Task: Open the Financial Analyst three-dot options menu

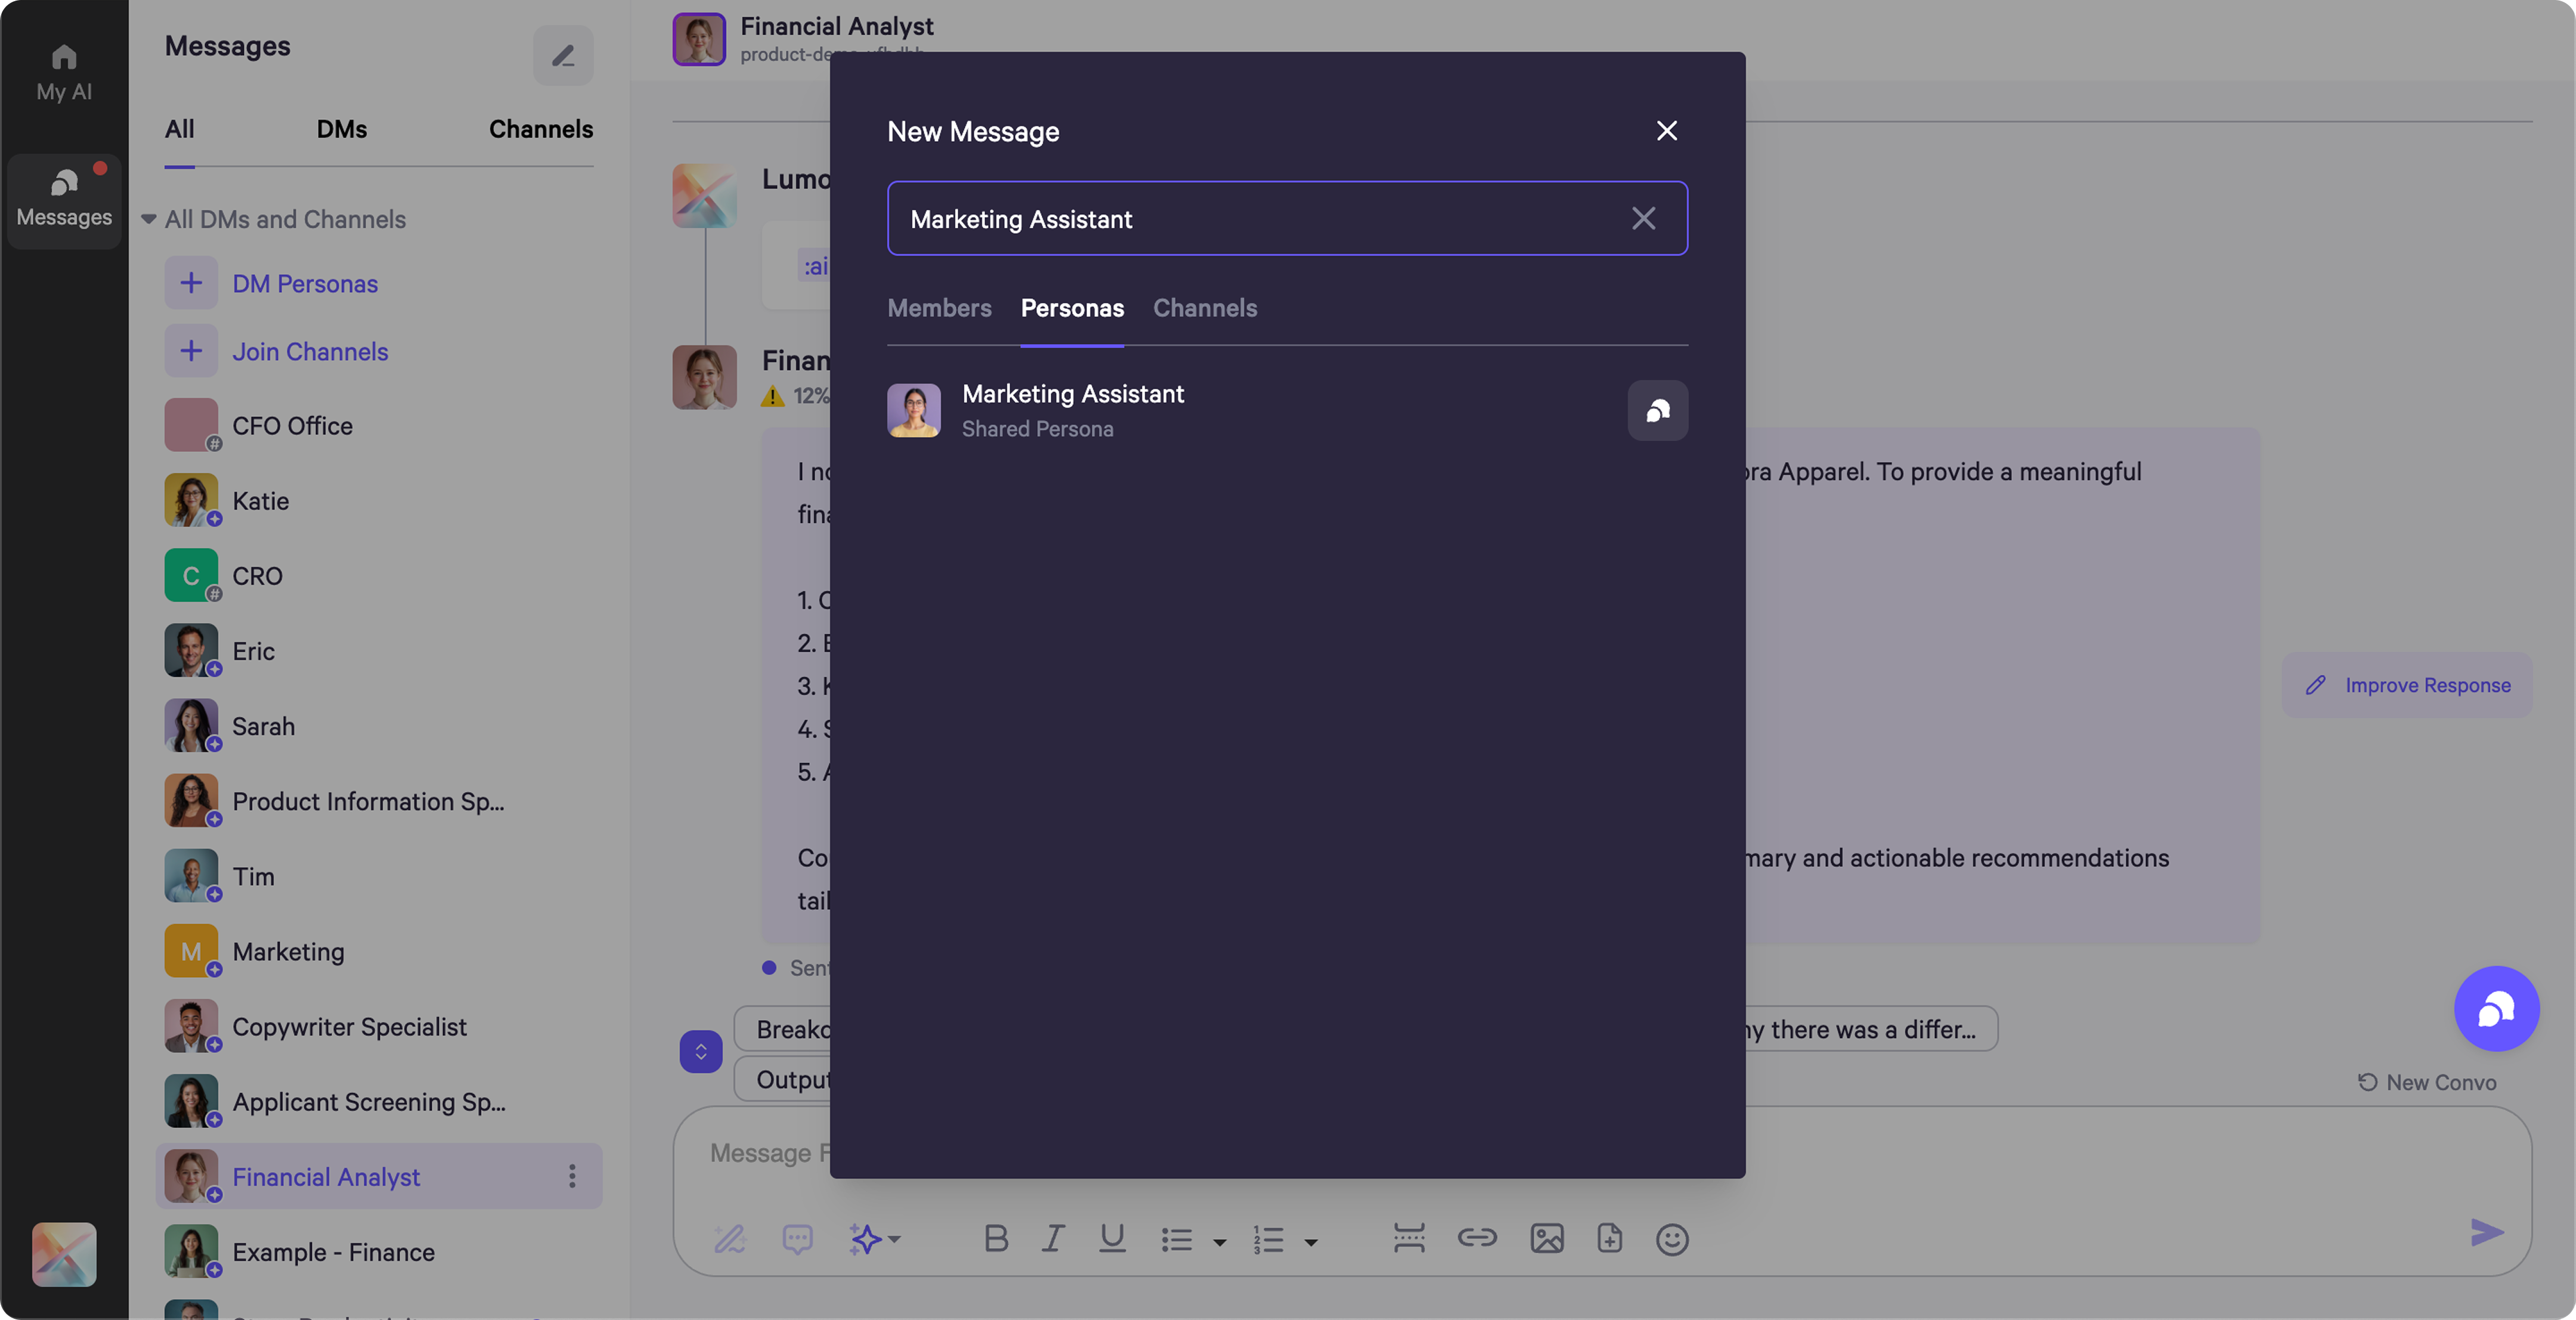Action: (x=572, y=1176)
